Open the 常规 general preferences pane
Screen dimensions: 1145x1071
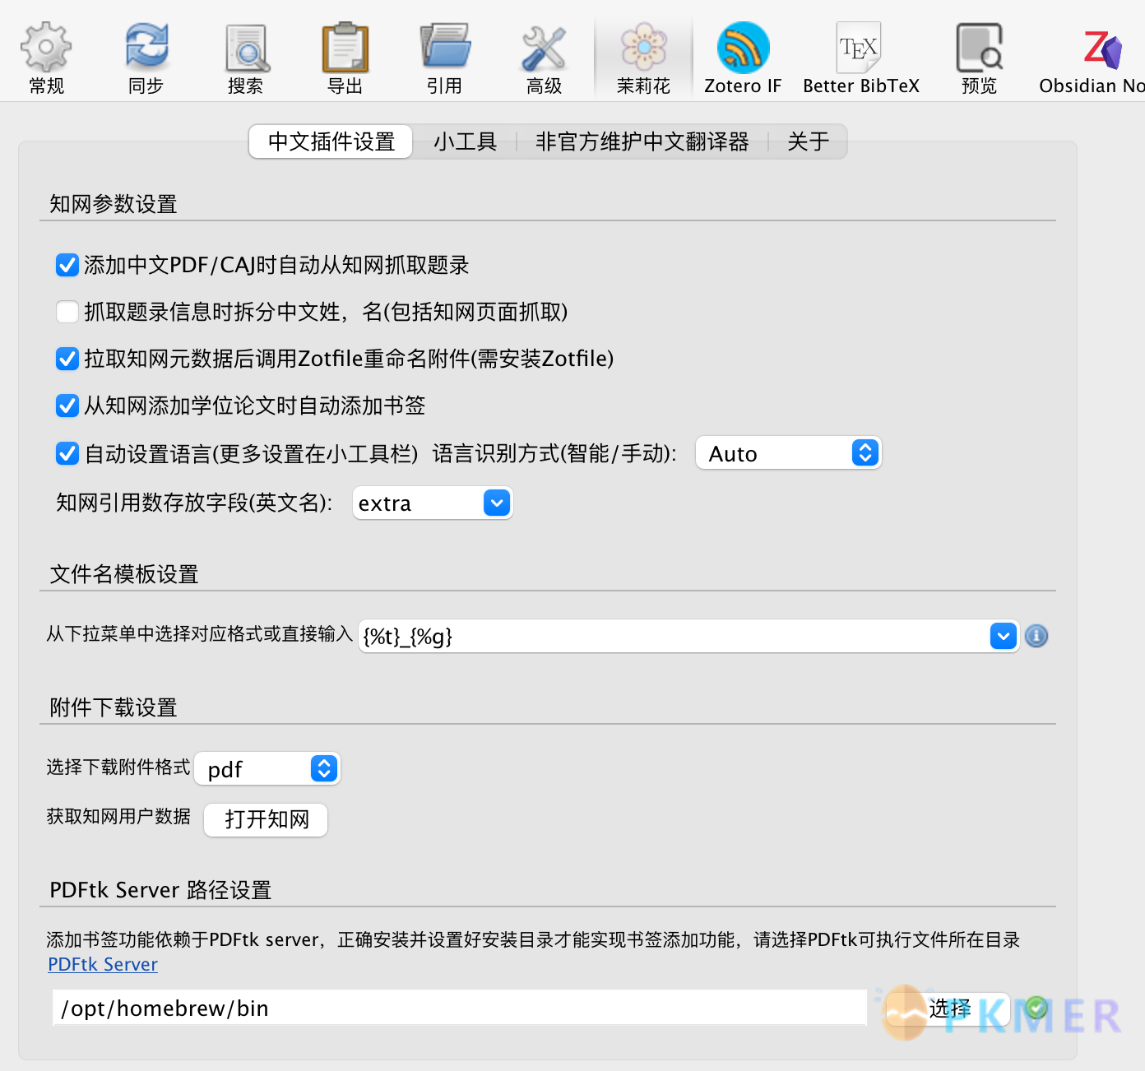click(x=47, y=58)
